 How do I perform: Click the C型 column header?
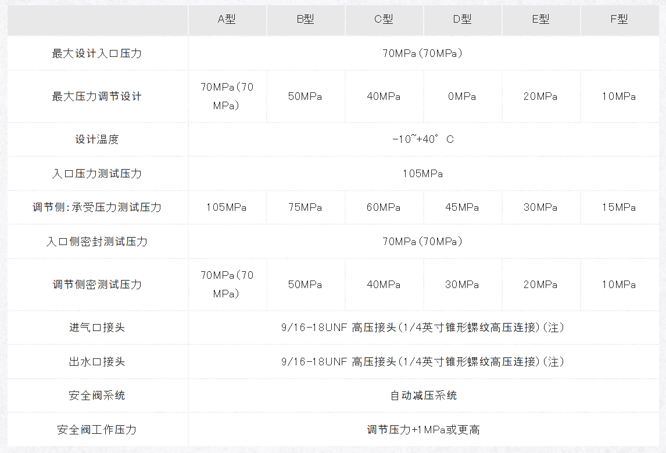[x=384, y=19]
